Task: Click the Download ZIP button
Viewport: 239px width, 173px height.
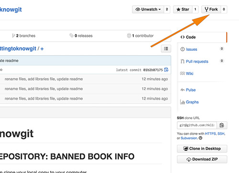Action: point(202,159)
